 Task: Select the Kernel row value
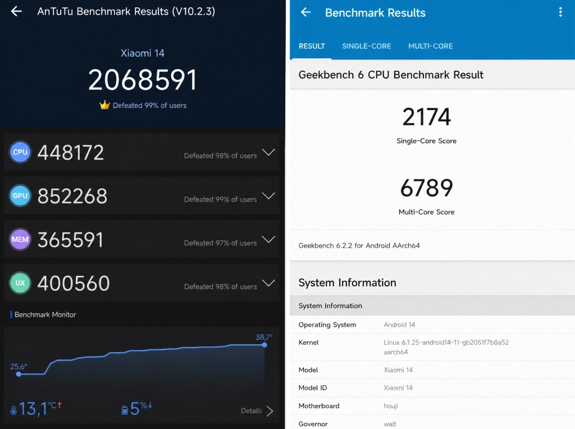point(446,347)
